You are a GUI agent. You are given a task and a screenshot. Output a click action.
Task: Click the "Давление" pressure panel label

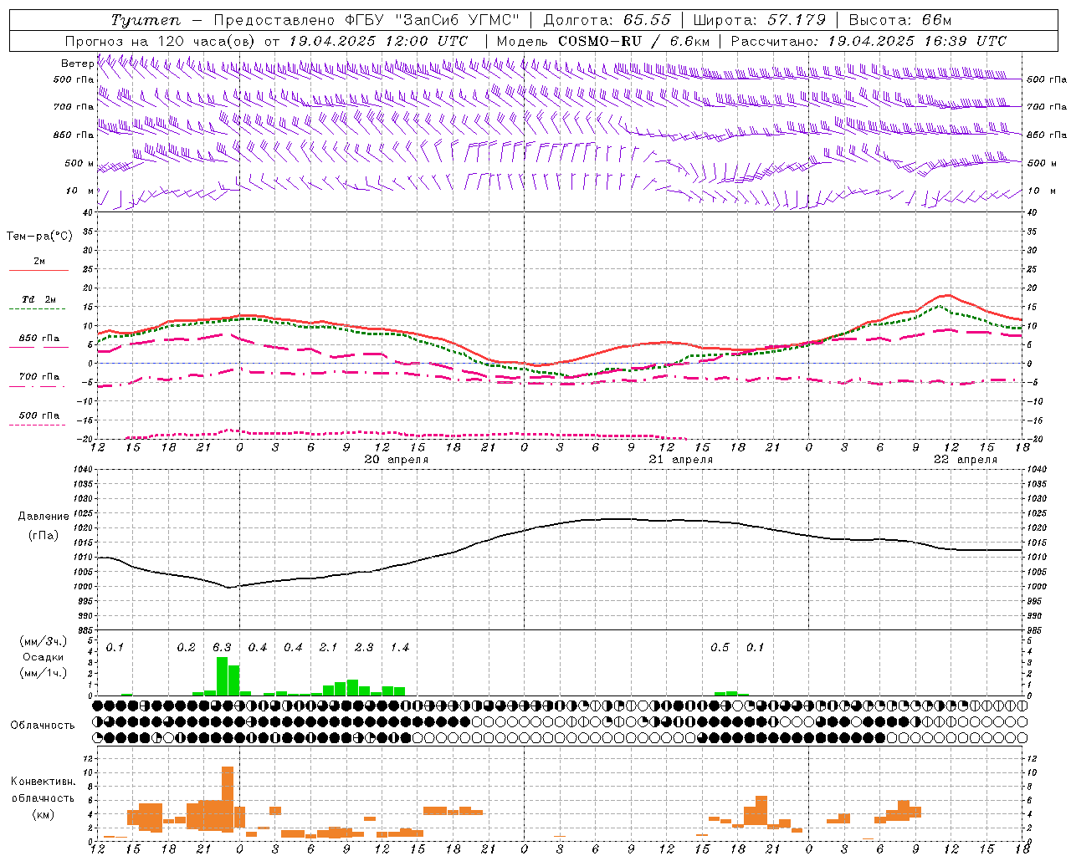[44, 517]
